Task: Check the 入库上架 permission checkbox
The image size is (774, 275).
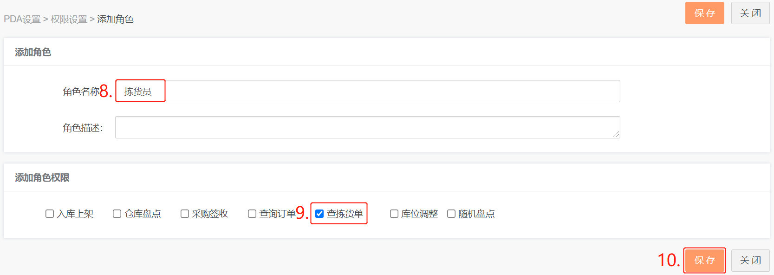Action: point(50,214)
